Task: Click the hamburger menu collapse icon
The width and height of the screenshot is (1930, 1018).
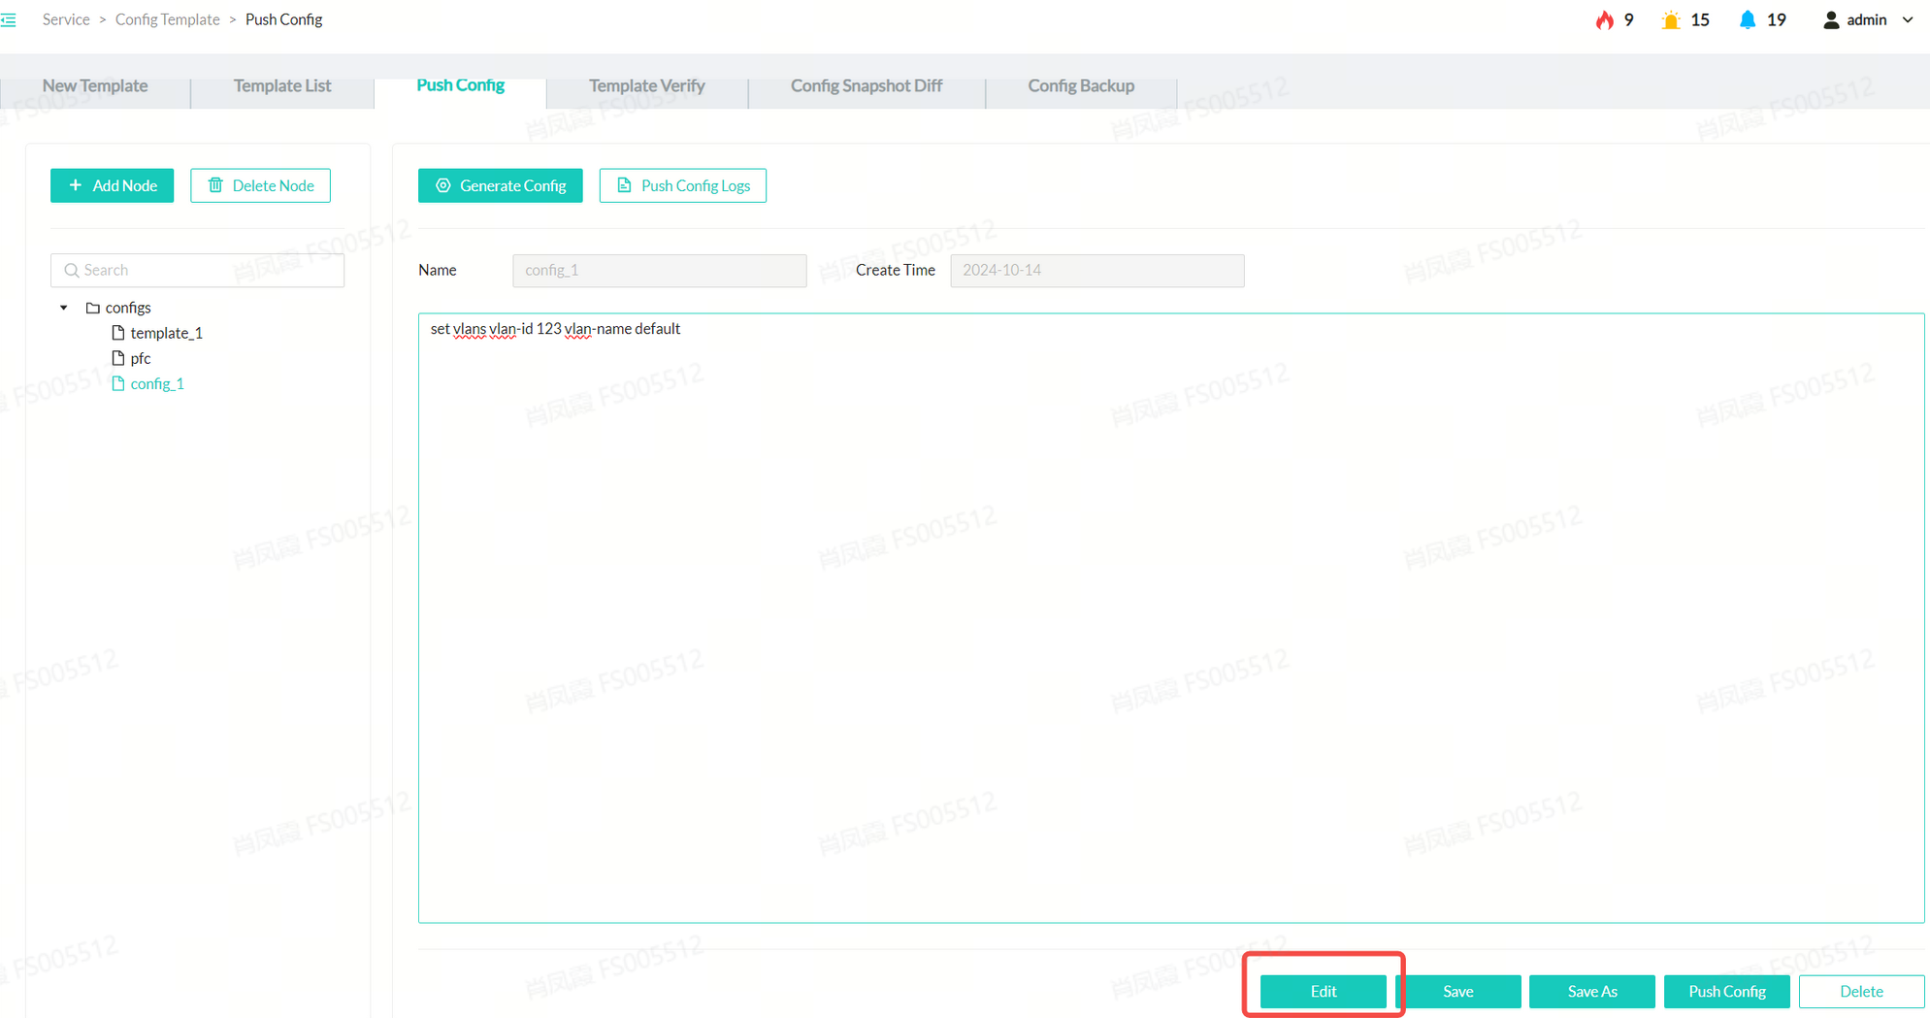Action: pos(9,20)
